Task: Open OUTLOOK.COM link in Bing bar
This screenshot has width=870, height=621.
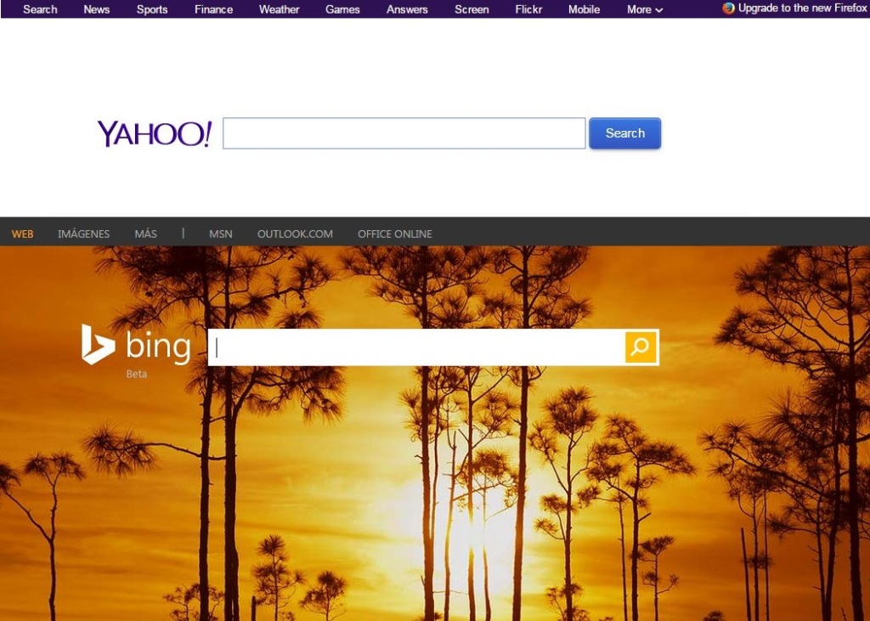Action: point(295,234)
